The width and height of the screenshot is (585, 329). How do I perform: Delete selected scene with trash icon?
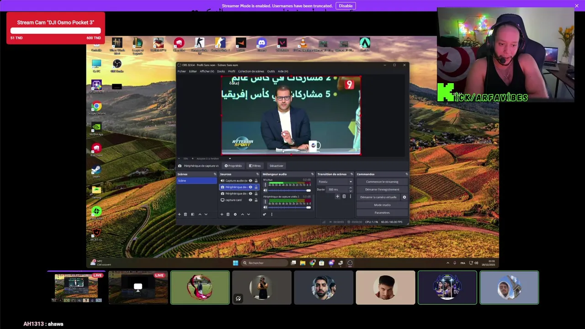point(185,214)
